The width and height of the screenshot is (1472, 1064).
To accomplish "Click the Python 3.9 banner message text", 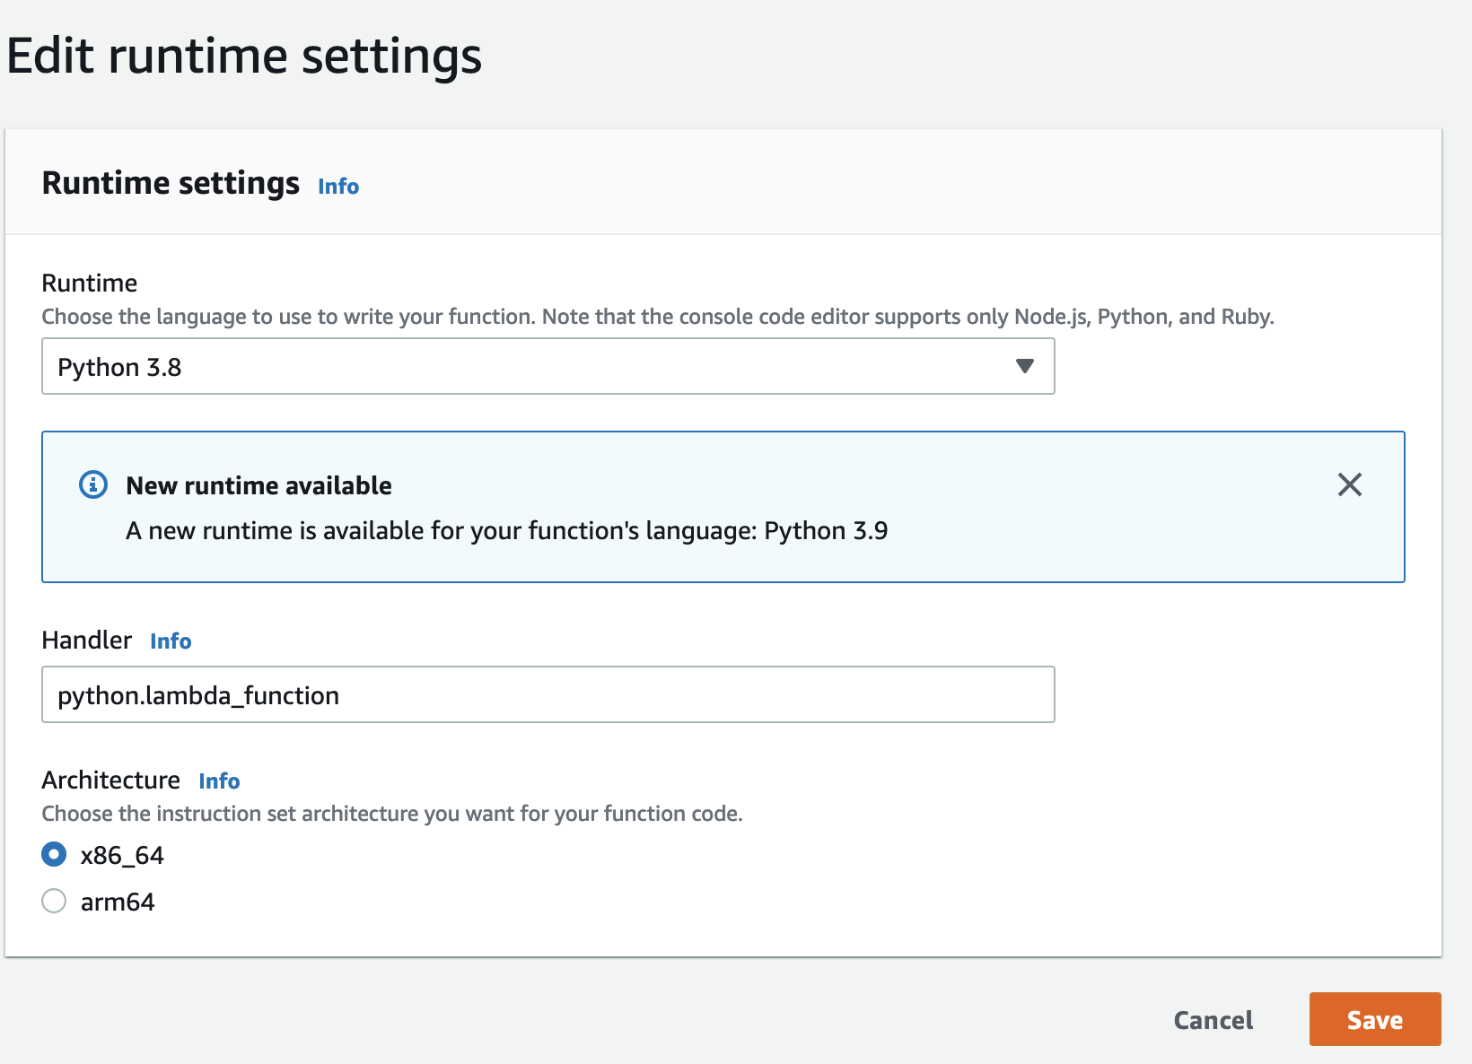I will pos(506,530).
